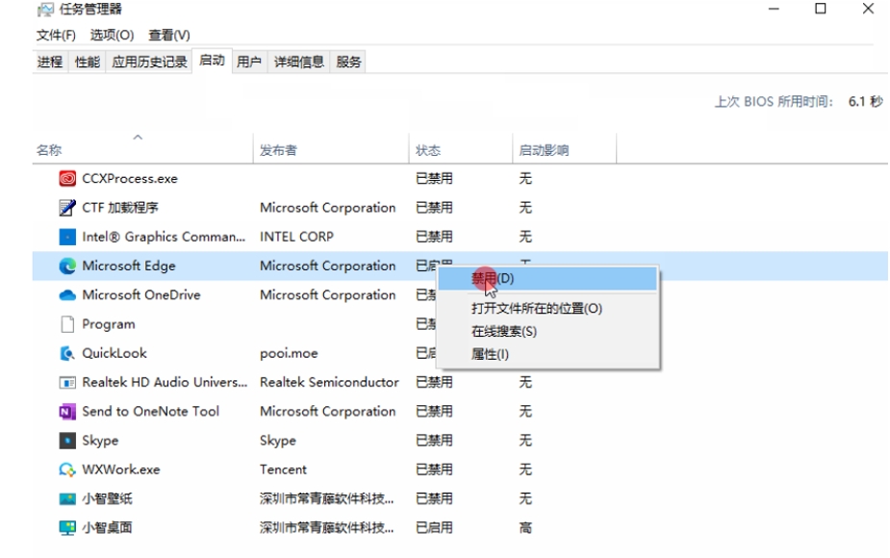Select the Send to OneNote Tool entry
This screenshot has height=558, width=890.
[x=150, y=412]
